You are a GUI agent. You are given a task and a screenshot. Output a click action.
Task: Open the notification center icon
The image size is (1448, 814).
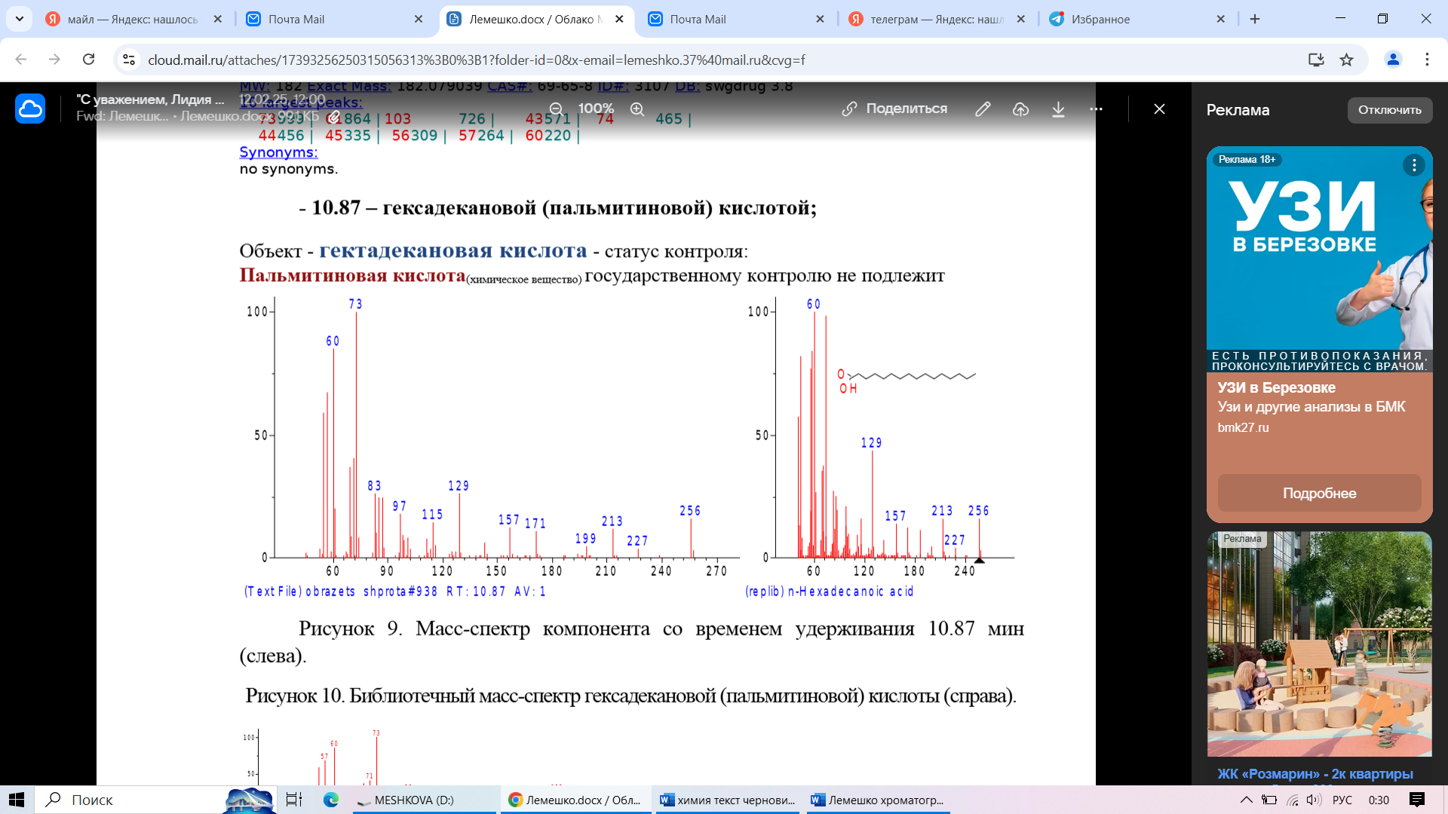point(1417,800)
